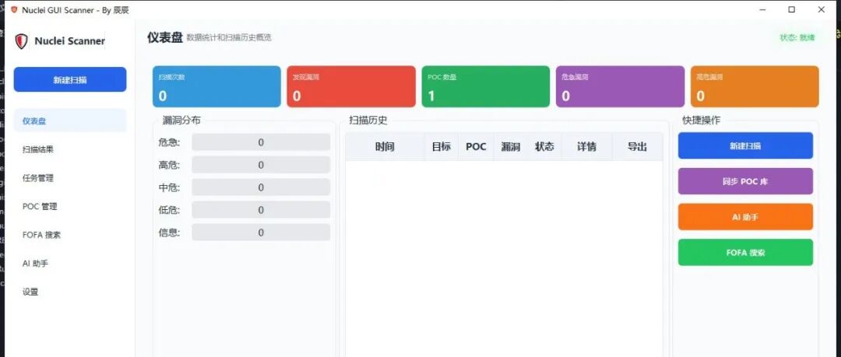The height and width of the screenshot is (357, 841).
Task: Click the orange AI 助手 quick action button
Action: pos(745,216)
